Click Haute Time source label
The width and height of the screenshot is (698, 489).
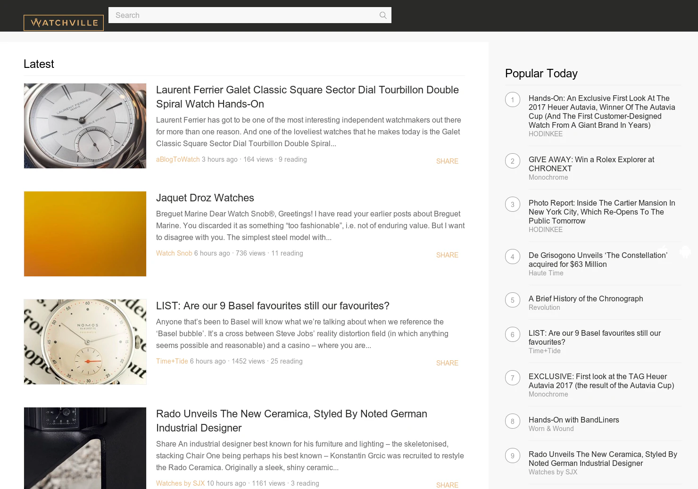546,273
